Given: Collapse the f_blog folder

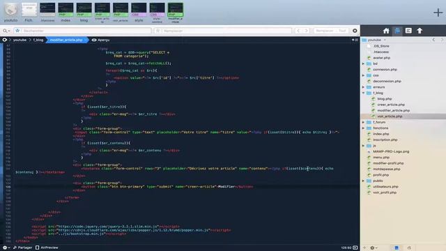Looking at the screenshot, I should [363, 93].
